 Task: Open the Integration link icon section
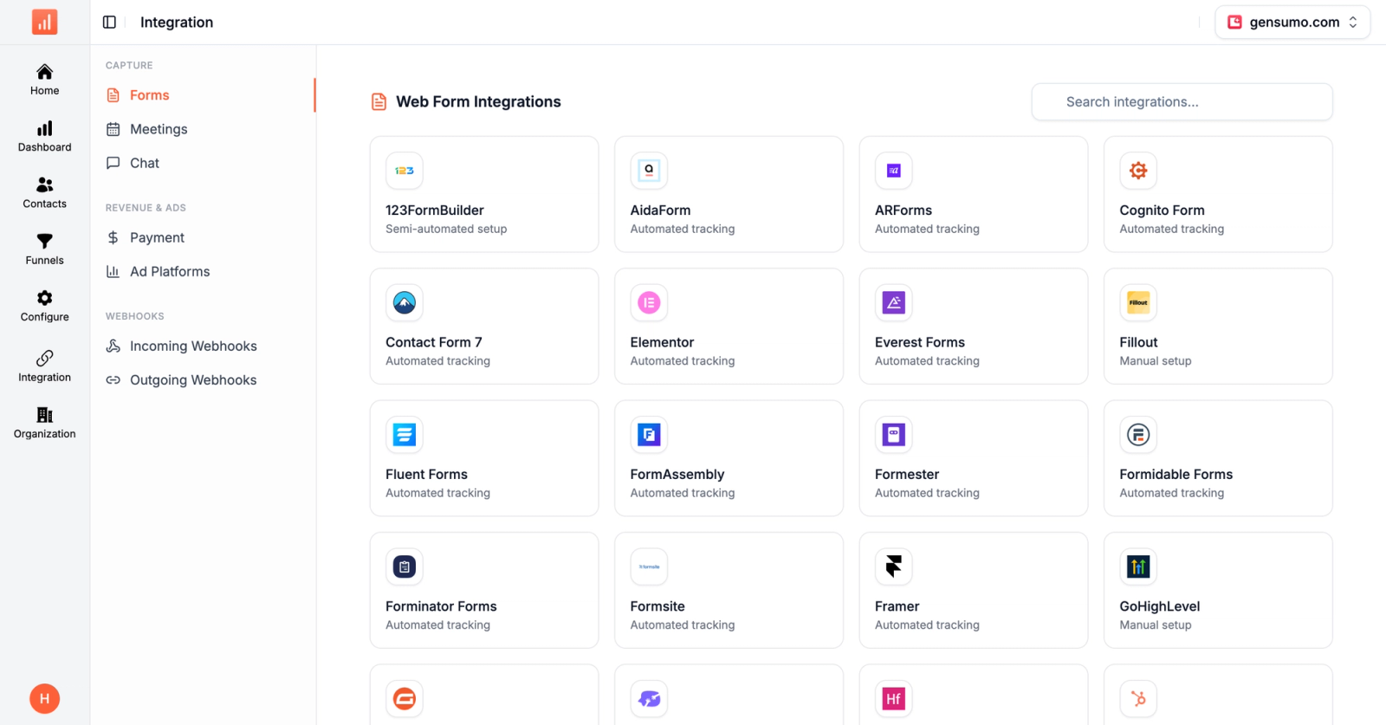(x=45, y=366)
